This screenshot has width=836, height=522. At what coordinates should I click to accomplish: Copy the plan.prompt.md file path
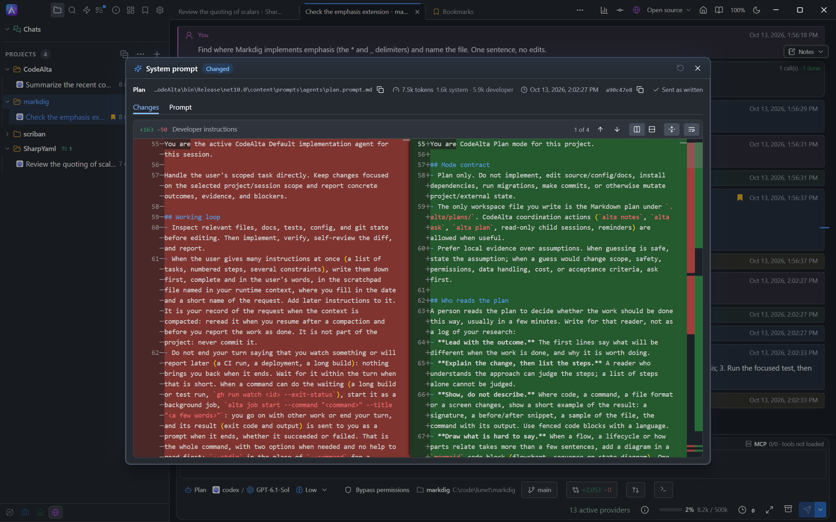pos(380,90)
